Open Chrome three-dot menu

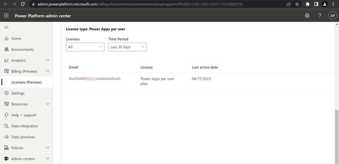pos(333,4)
